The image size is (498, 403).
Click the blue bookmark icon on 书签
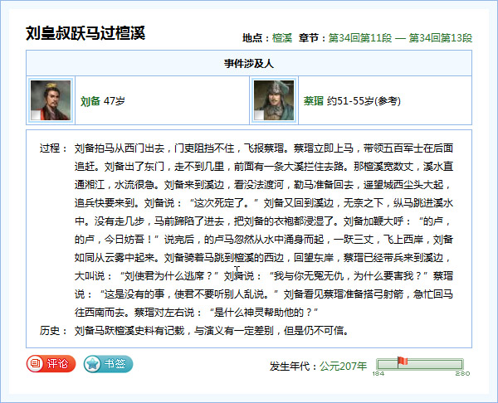(x=92, y=363)
